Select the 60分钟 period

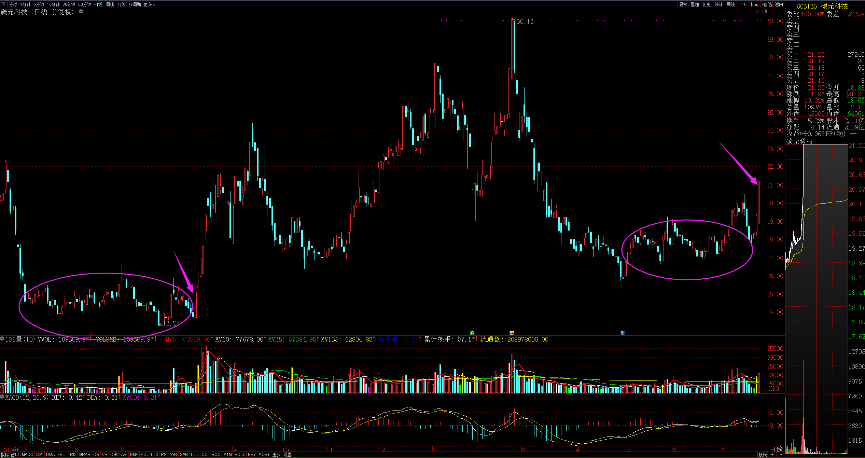(84, 4)
